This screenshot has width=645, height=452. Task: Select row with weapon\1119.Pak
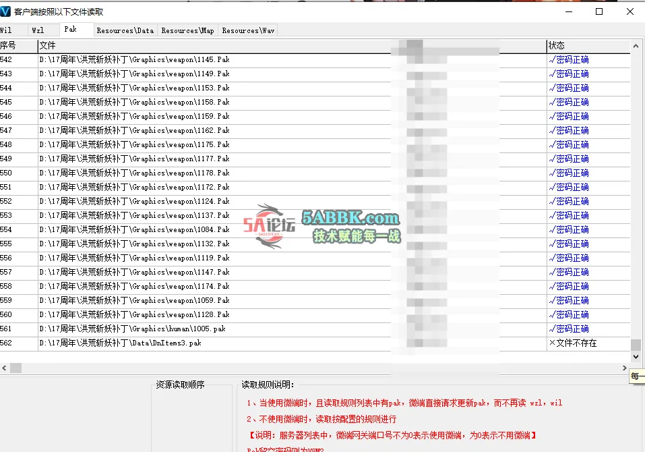tap(315, 258)
